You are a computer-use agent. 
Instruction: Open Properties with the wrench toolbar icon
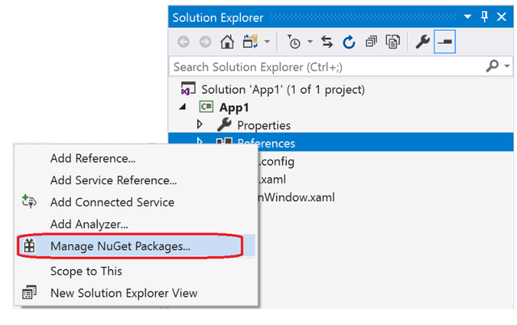click(x=422, y=42)
